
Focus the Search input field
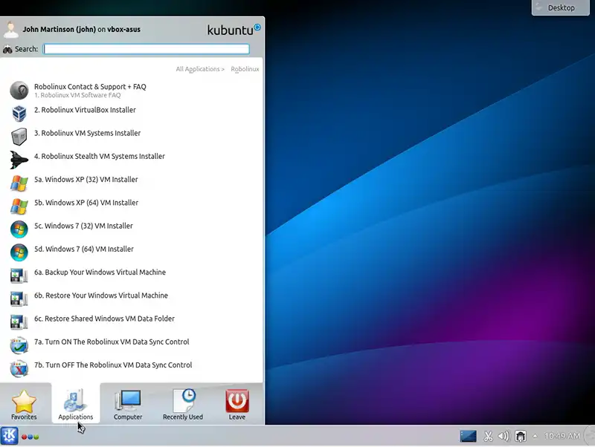146,49
